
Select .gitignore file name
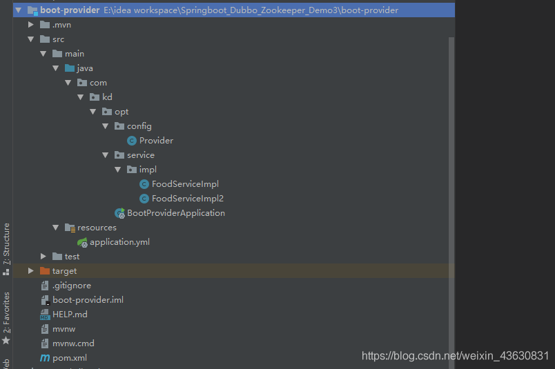(x=72, y=286)
